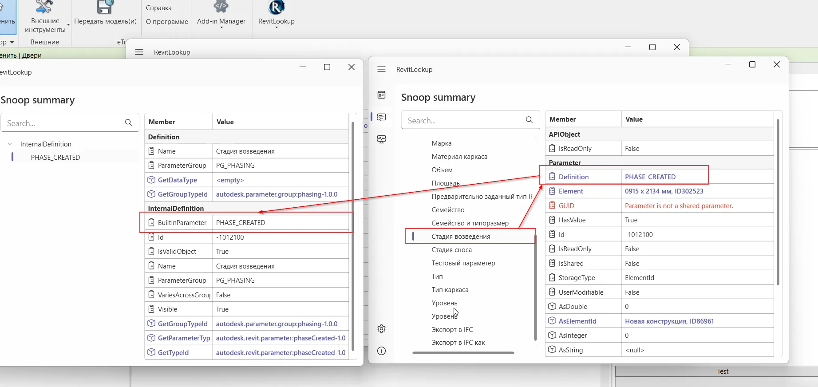
Task: Open the Внешние инструменты ribbon tool
Action: click(45, 17)
